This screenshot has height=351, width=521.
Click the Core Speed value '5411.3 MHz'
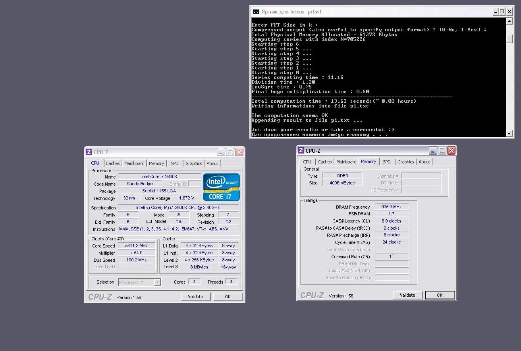(137, 246)
